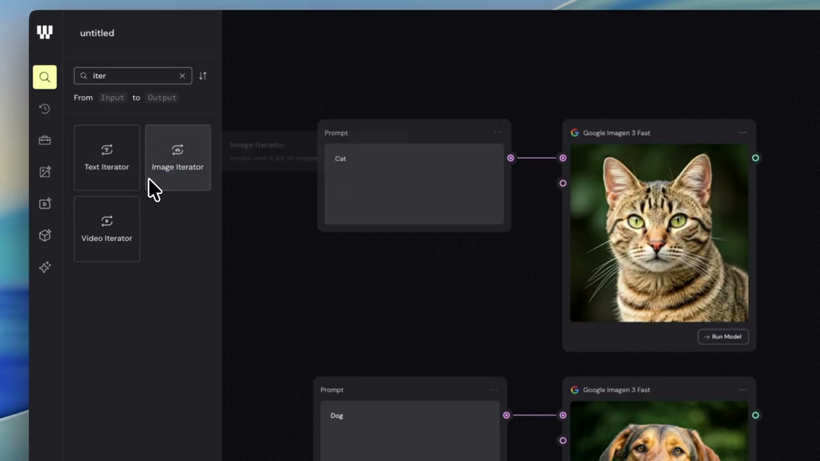Click the dog image thumbnail
This screenshot has height=461, width=820.
point(659,431)
